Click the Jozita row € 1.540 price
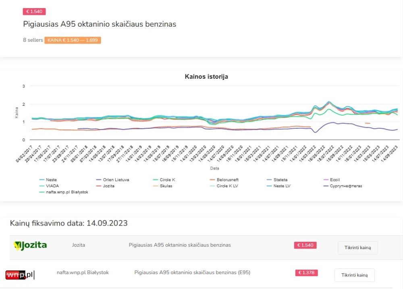The image size is (403, 289). tap(305, 245)
